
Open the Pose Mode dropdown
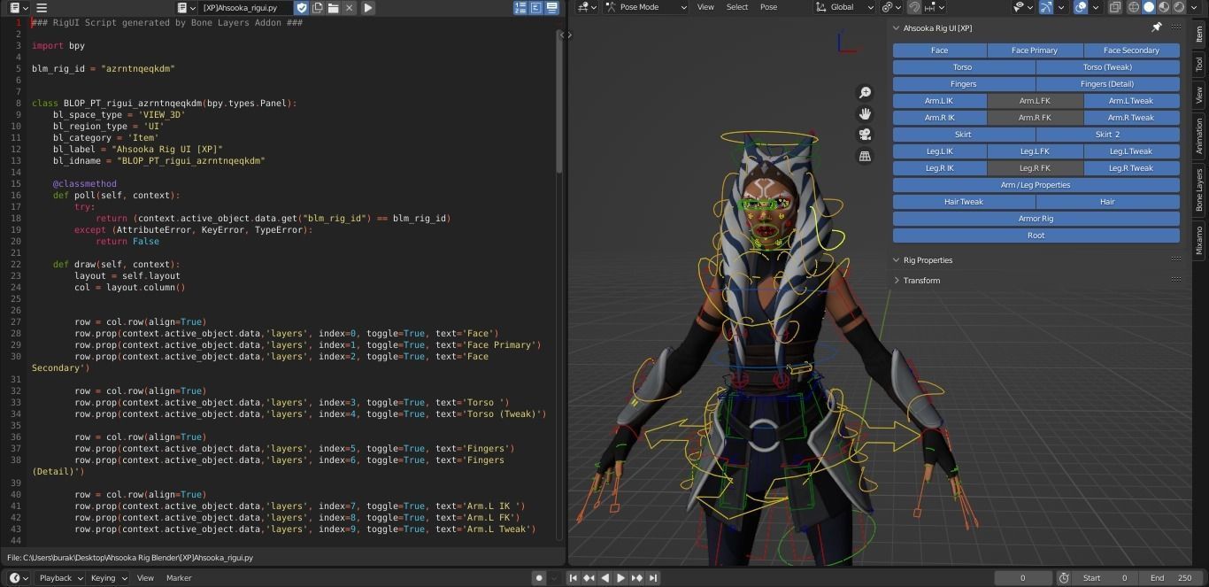tap(647, 7)
